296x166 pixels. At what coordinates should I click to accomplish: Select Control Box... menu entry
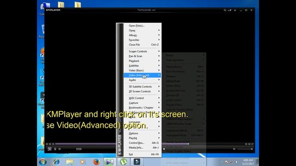pyautogui.click(x=142, y=143)
